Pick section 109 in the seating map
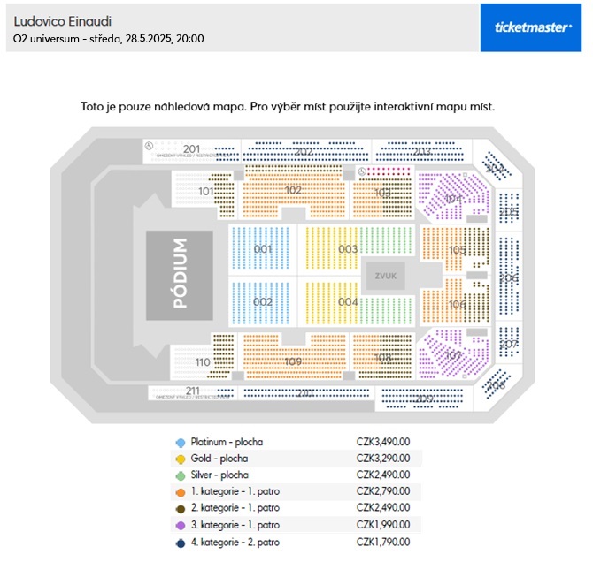Viewport: 593px width, 562px height. [294, 361]
